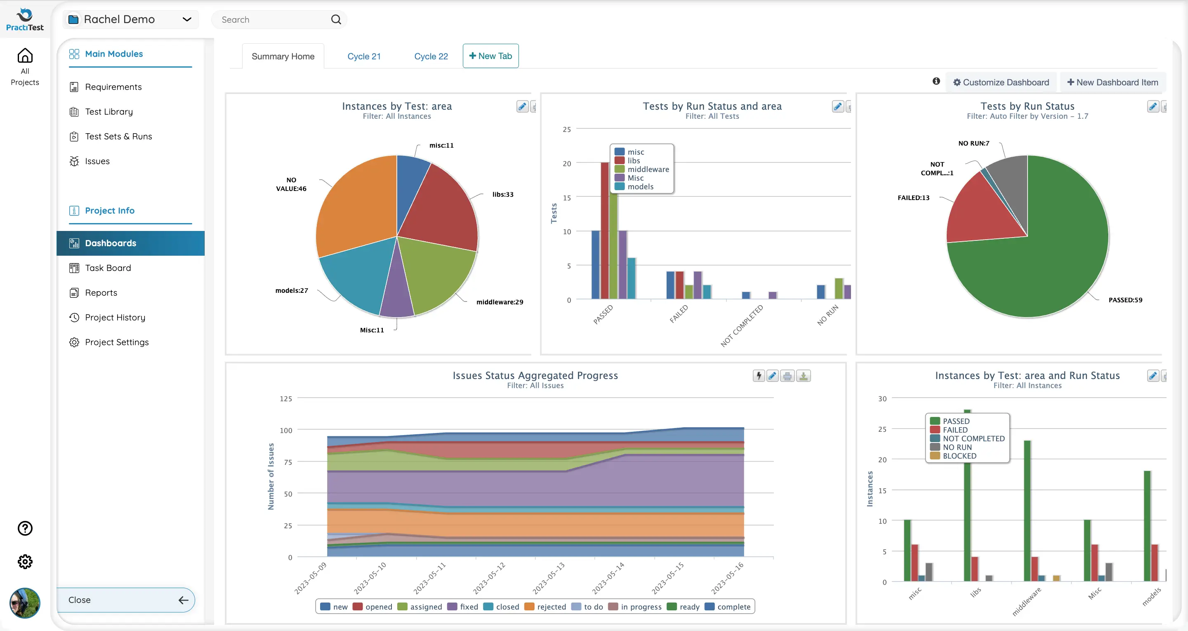The height and width of the screenshot is (631, 1188).
Task: Toggle 'NO RUN' series in instances legend
Action: (x=957, y=447)
